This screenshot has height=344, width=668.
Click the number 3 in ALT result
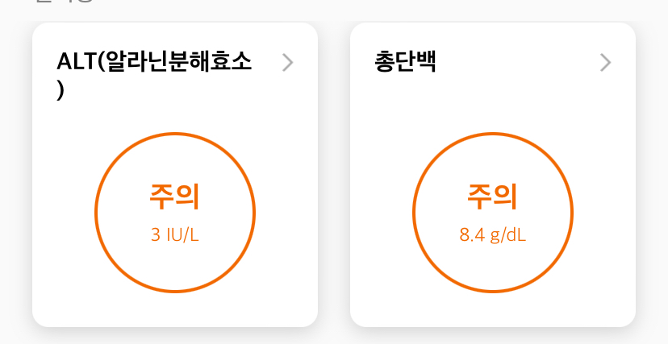pos(156,235)
